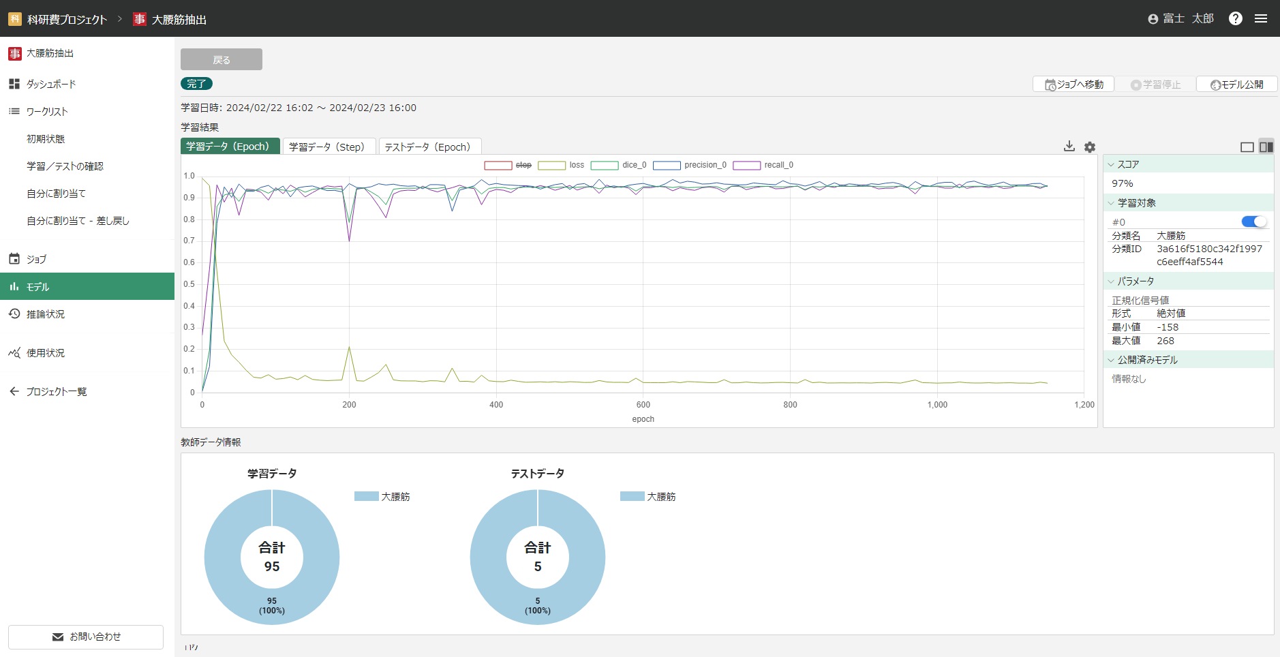Viewport: 1280px width, 657px height.
Task: Click the user account icon
Action: [x=1153, y=19]
